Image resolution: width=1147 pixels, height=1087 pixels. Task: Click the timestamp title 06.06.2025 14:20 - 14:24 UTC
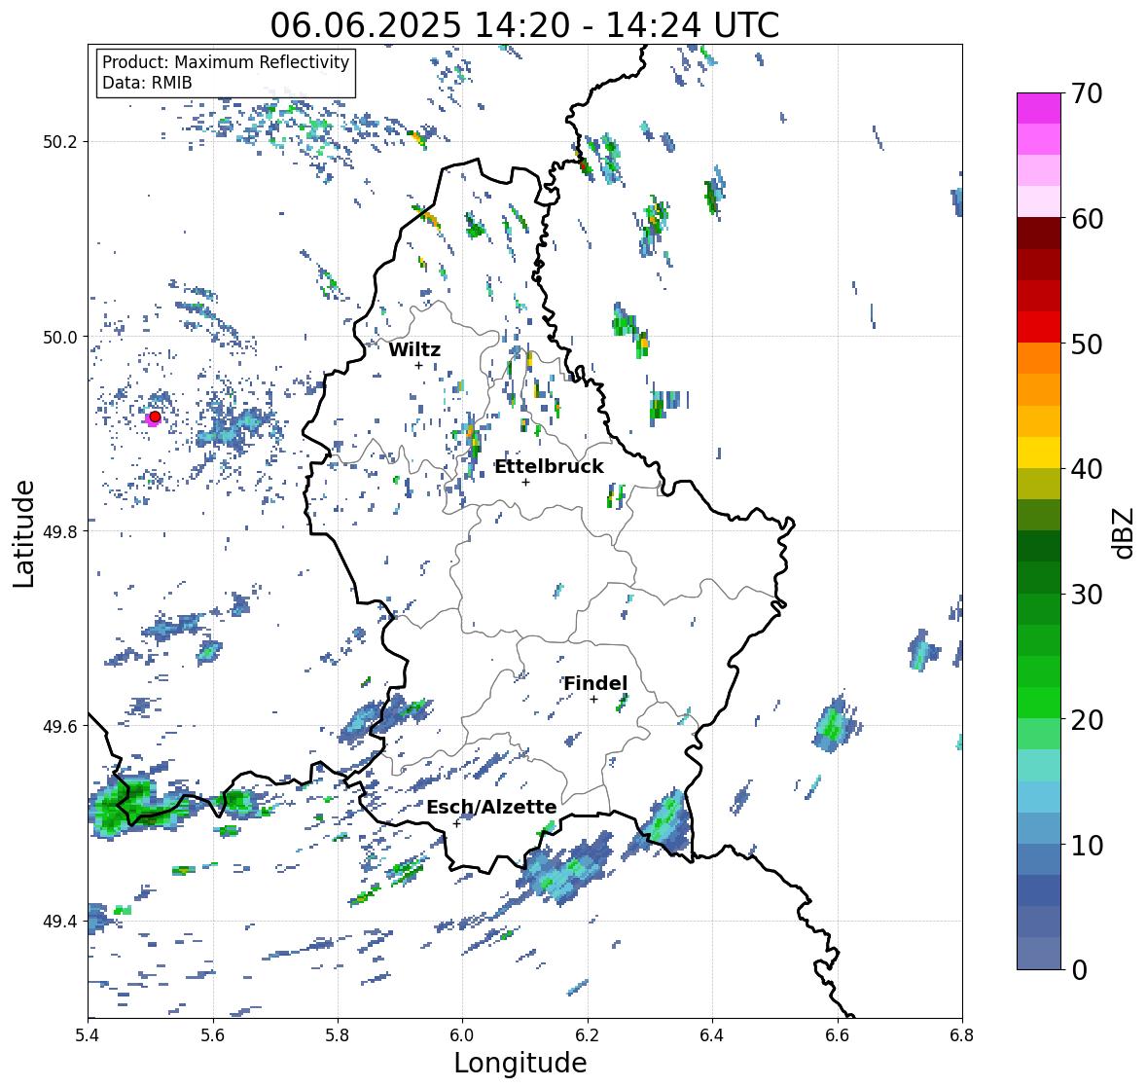pos(524,25)
